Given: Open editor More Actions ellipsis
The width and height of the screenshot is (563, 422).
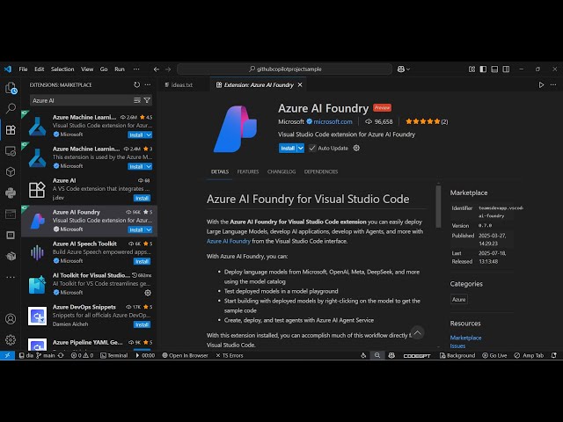Looking at the screenshot, I should click(553, 84).
